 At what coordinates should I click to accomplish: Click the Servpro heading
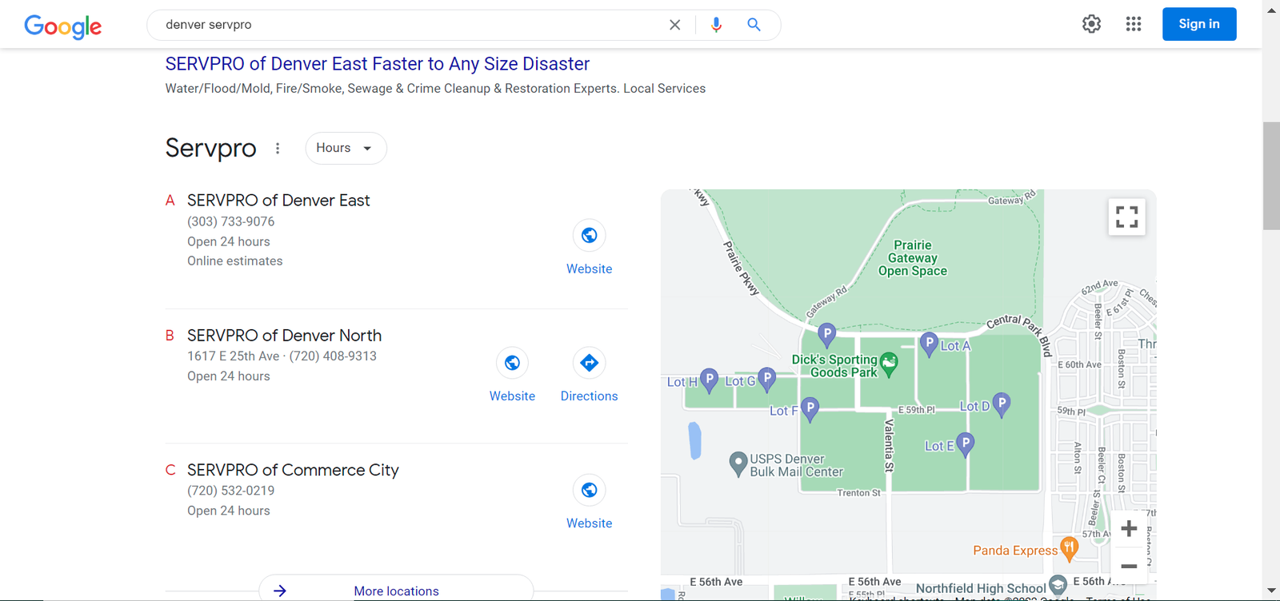210,148
